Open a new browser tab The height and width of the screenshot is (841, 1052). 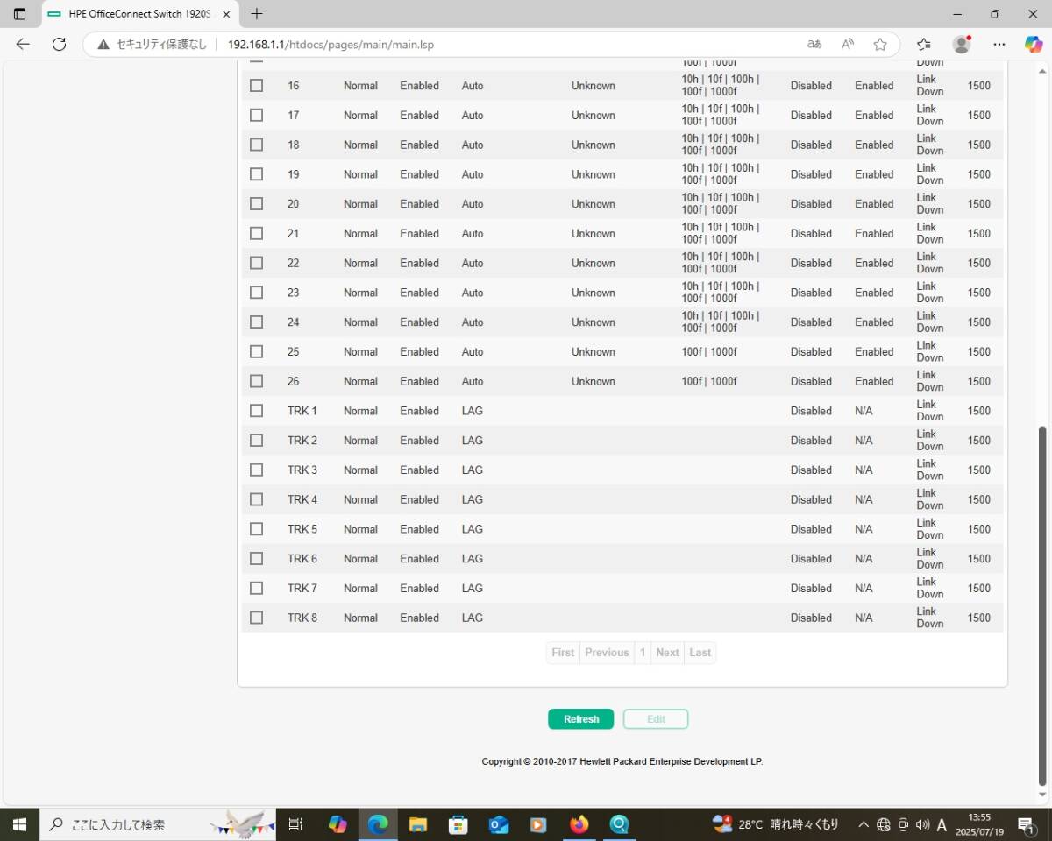click(257, 14)
